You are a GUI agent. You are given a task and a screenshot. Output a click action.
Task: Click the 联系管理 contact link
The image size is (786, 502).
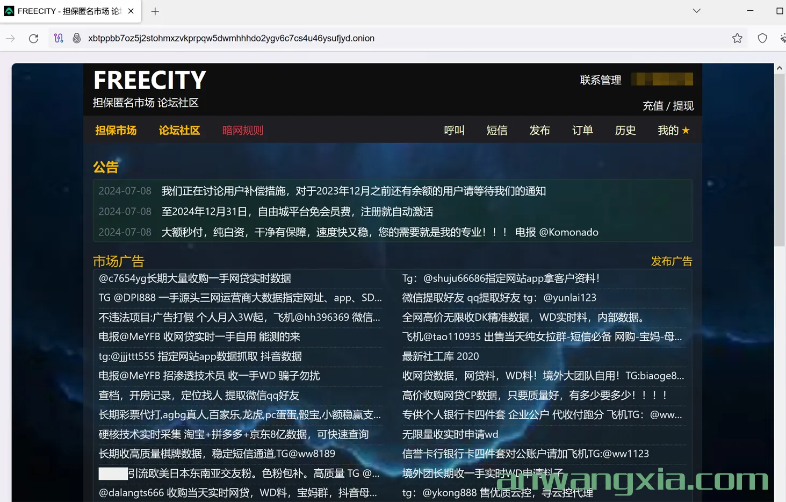pos(600,80)
